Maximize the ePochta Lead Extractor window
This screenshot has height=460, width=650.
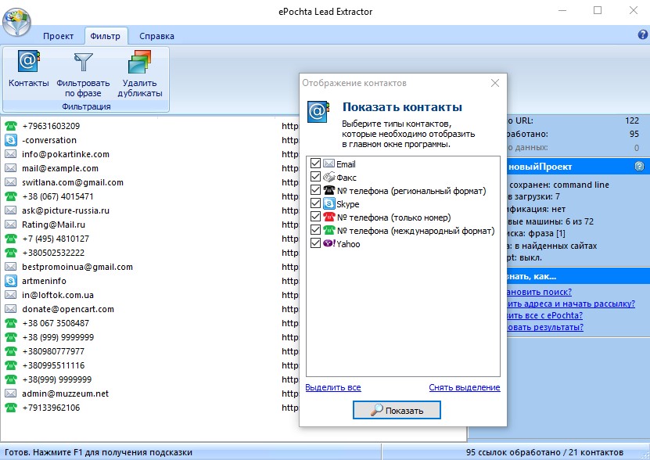point(598,10)
